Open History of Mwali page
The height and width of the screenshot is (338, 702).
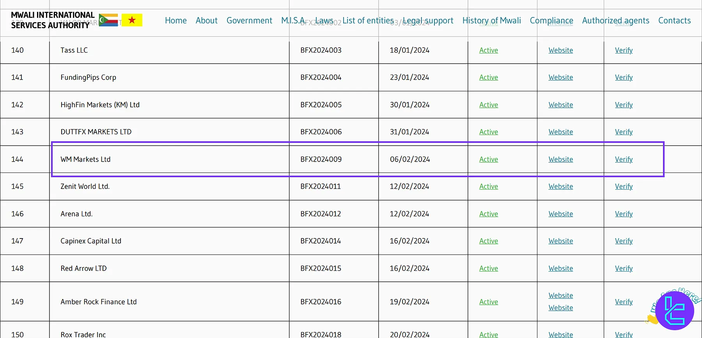tap(491, 20)
